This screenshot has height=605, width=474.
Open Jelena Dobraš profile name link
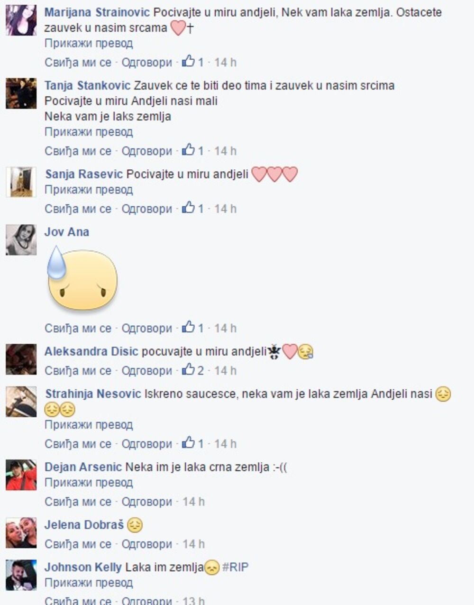(x=84, y=525)
